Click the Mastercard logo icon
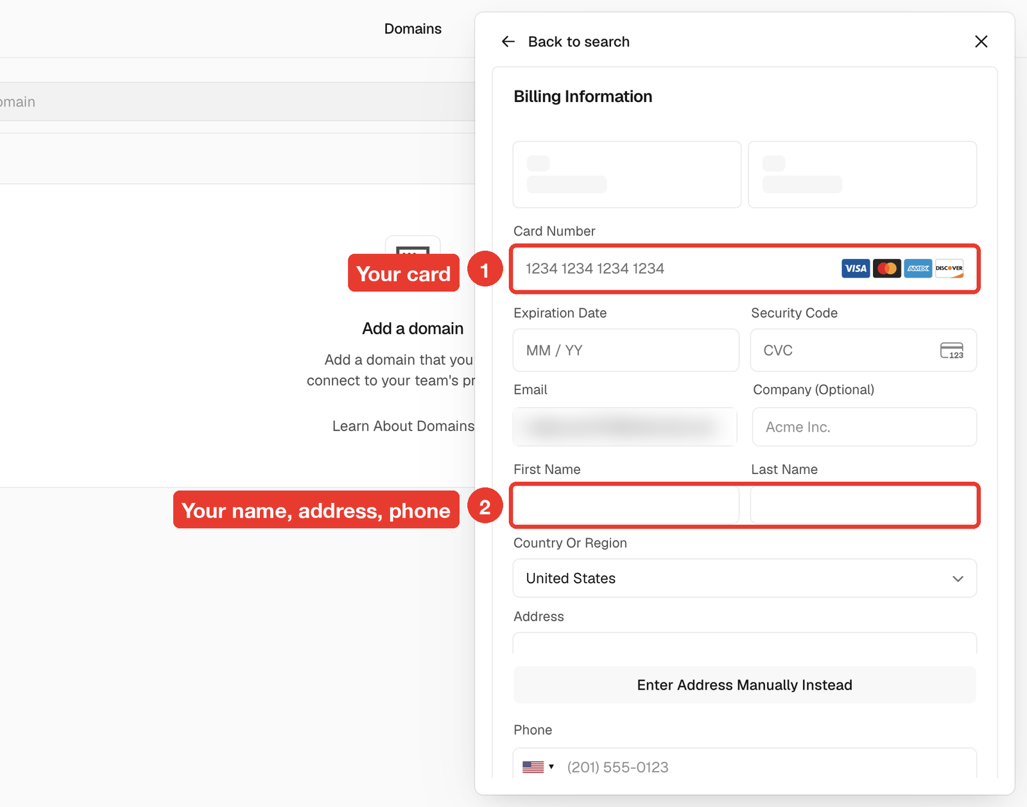The width and height of the screenshot is (1027, 807). pos(887,268)
